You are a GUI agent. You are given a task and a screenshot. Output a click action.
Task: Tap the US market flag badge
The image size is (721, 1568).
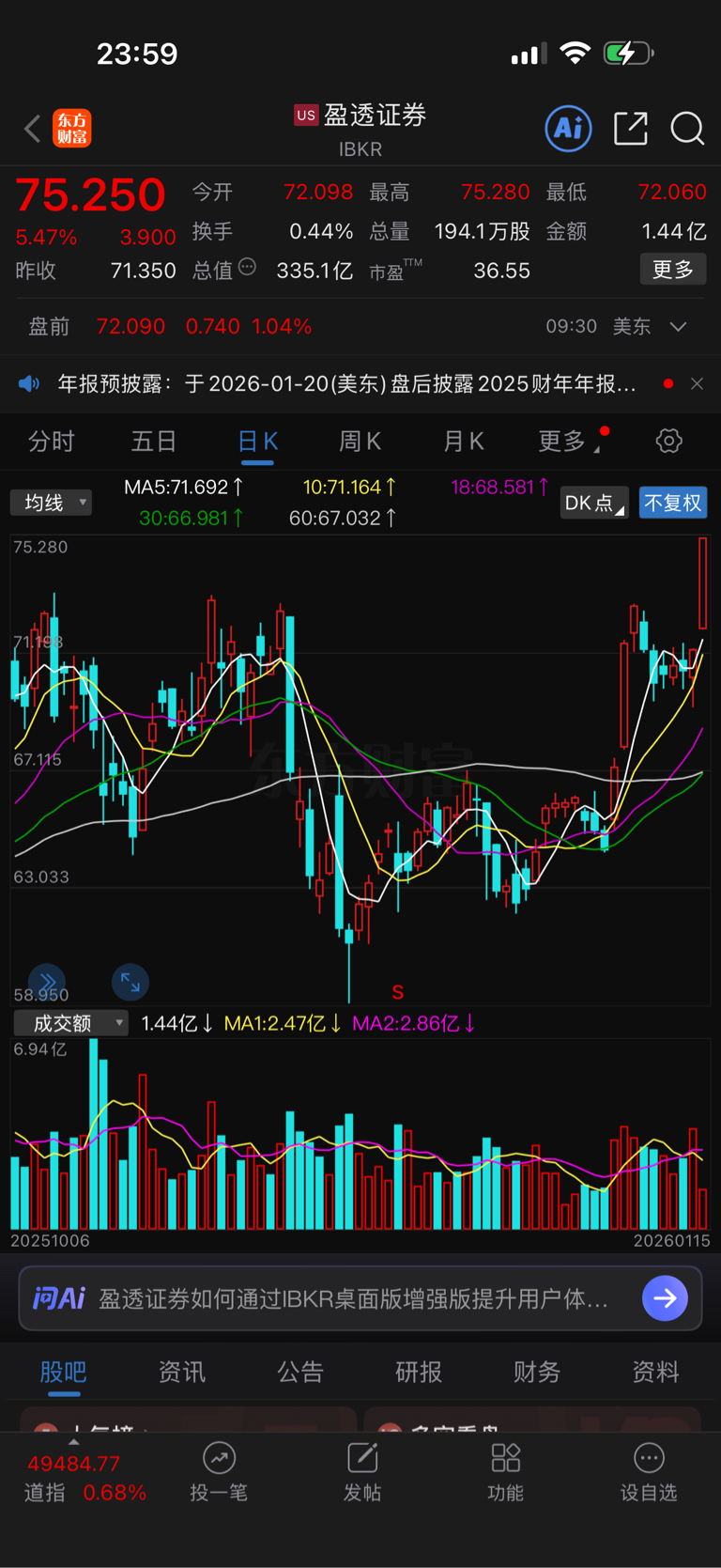point(306,116)
